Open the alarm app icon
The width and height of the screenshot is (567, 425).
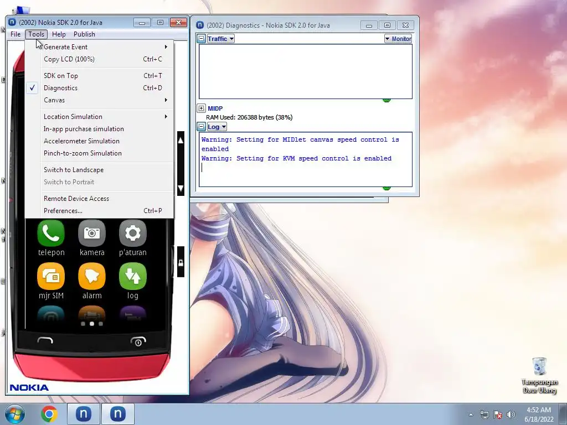[x=92, y=277]
